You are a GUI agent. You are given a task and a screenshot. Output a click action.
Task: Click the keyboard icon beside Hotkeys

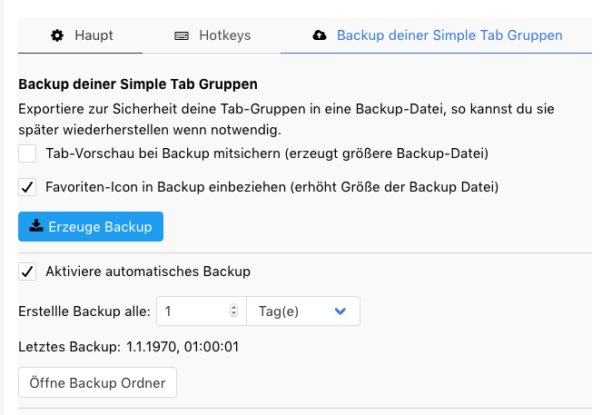coord(182,36)
